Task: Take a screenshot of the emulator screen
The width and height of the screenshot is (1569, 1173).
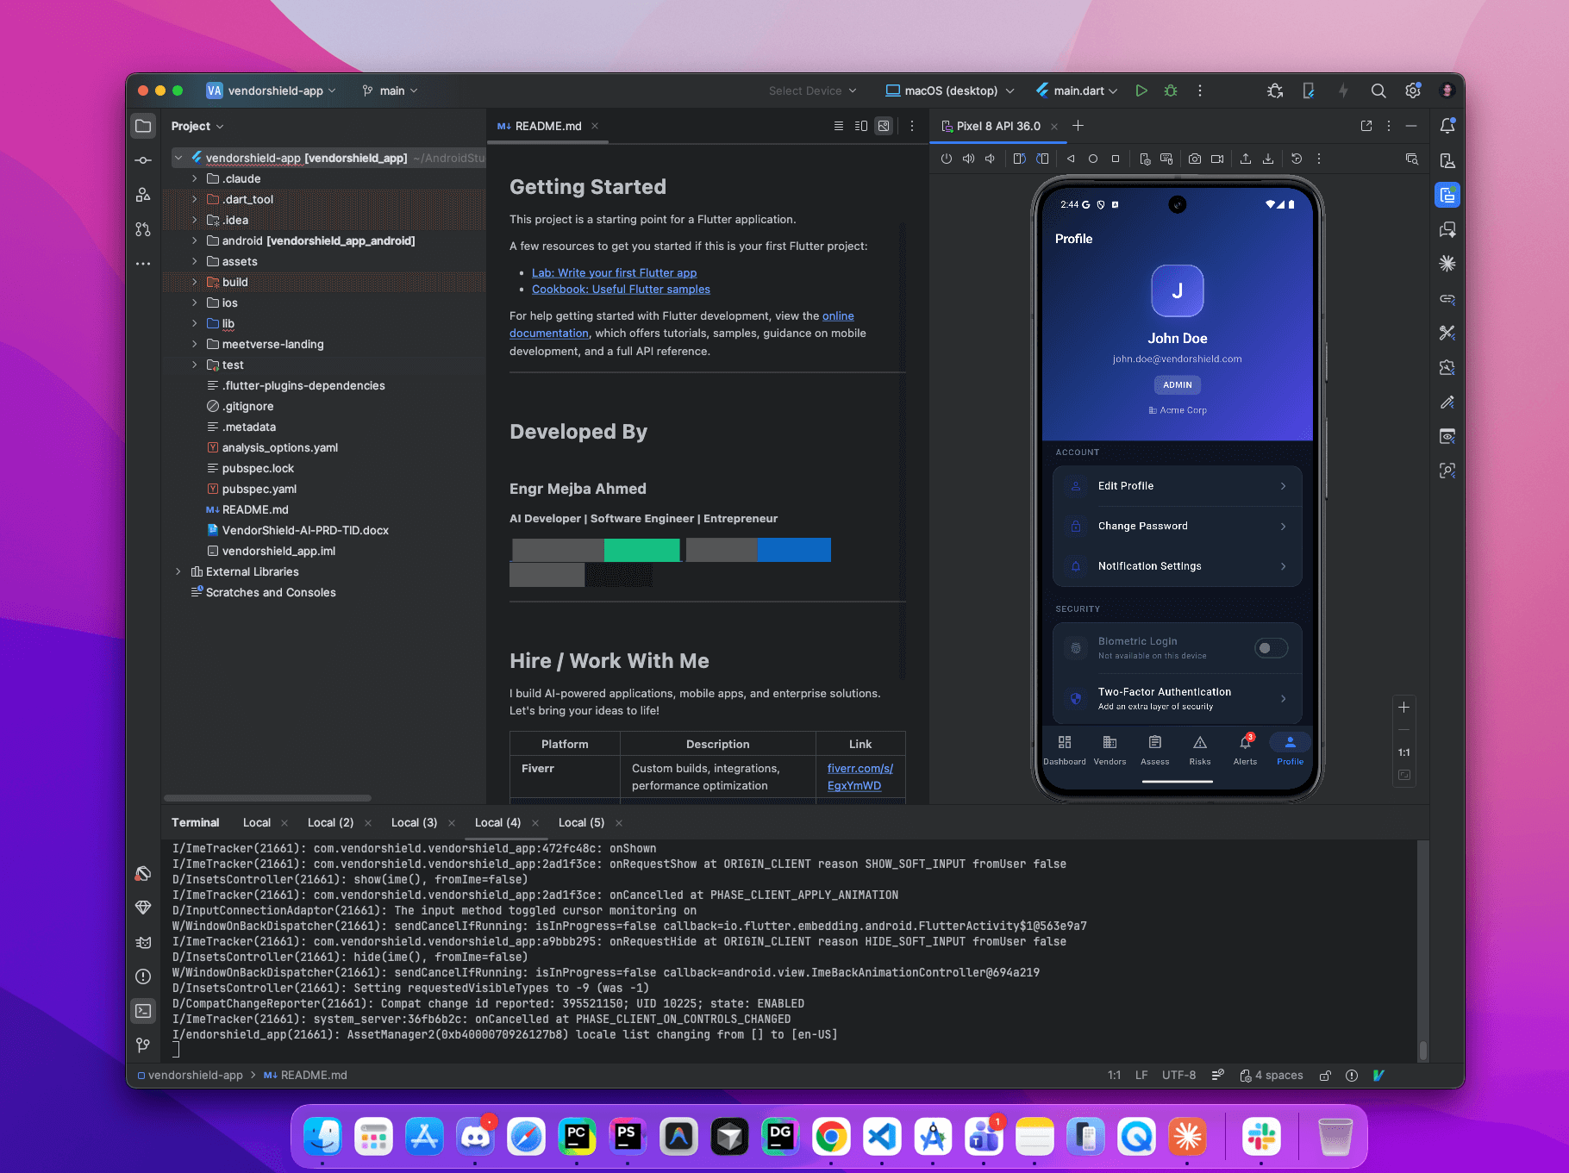Action: pyautogui.click(x=1193, y=159)
